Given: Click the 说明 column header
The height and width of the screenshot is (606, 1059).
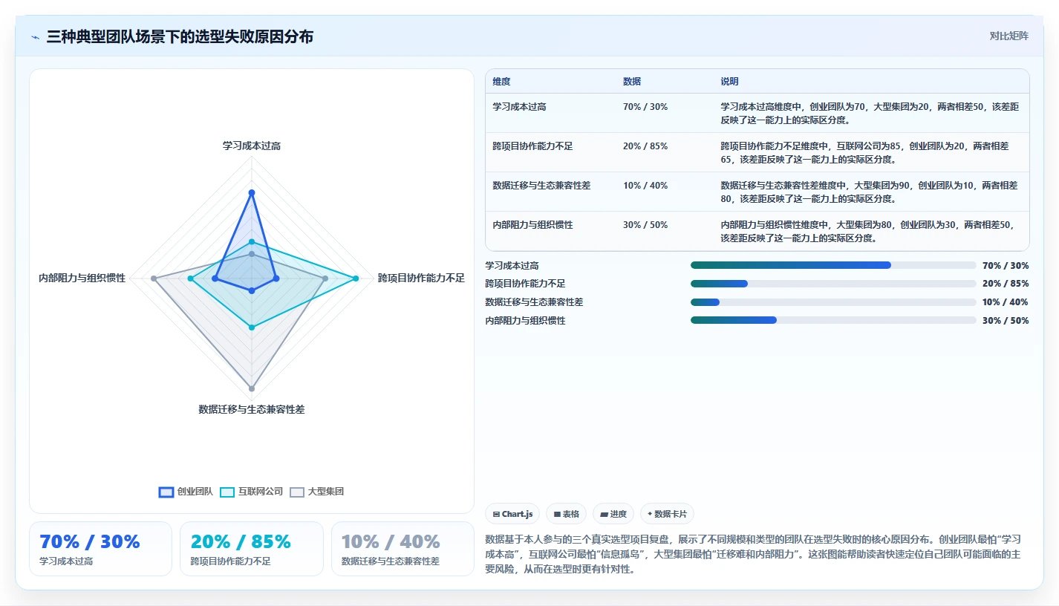Looking at the screenshot, I should [x=729, y=82].
